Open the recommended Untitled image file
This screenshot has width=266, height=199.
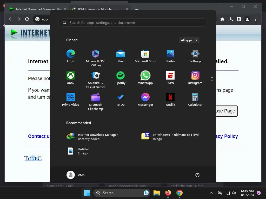click(78, 151)
